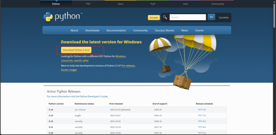Screen dimensions: 276x135
Task: Follow the macOS link
Action: pos(78,60)
